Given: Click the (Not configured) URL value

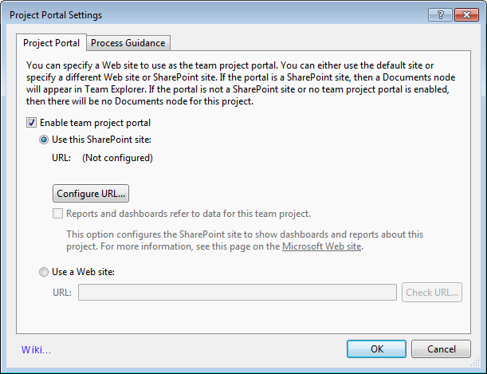Looking at the screenshot, I should (x=117, y=158).
